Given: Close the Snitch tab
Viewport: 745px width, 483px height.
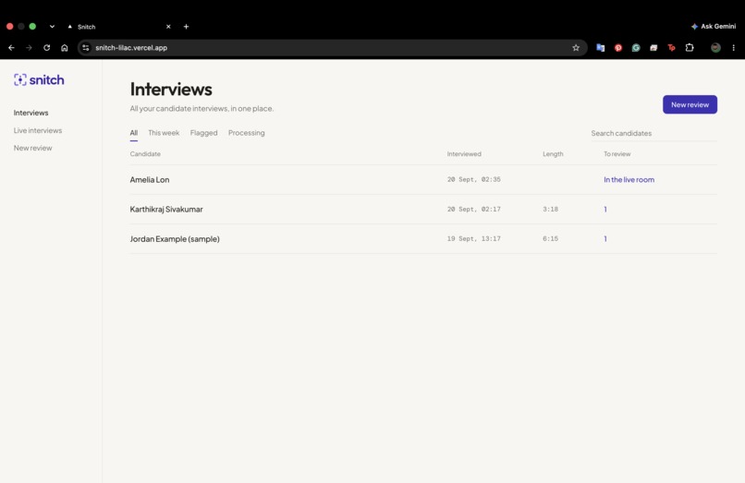Looking at the screenshot, I should (168, 27).
